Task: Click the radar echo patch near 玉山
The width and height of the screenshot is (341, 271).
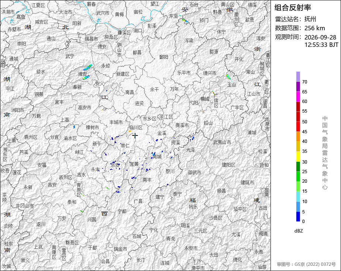Action: [228, 76]
